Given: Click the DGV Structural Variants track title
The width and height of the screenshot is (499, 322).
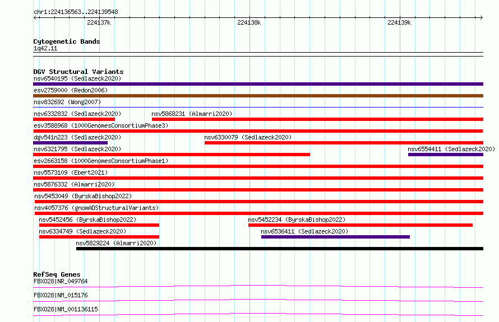Looking at the screenshot, I should (x=78, y=72).
